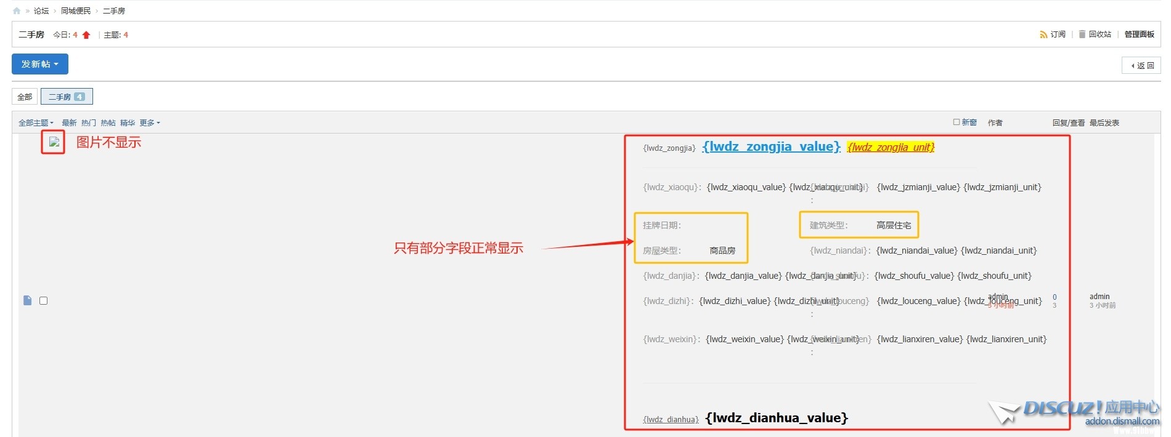
Task: Select the 二手房 category tab
Action: click(67, 97)
